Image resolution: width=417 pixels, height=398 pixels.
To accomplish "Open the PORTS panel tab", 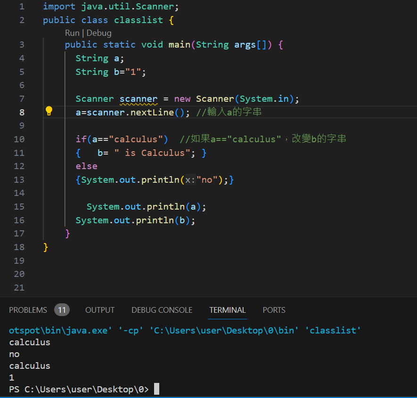I will pos(274,310).
